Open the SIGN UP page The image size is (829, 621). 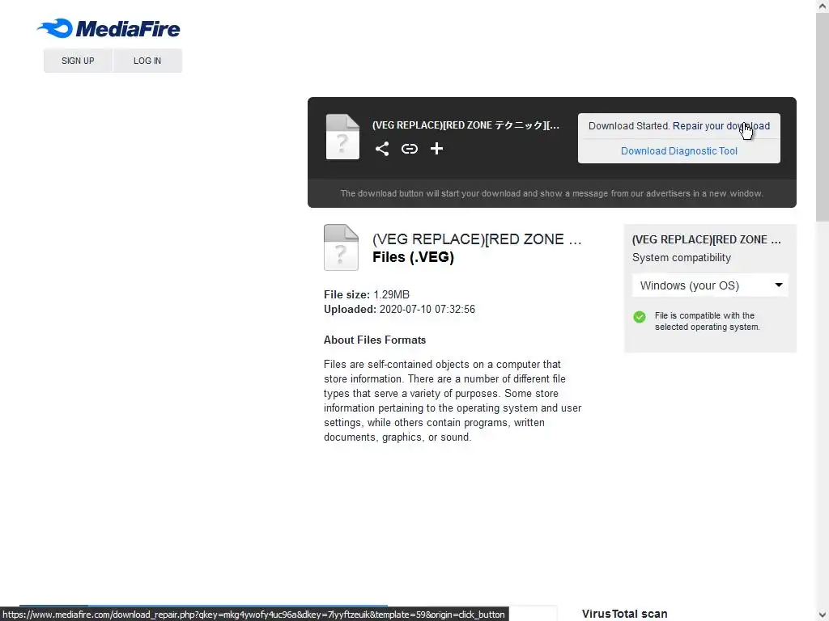tap(78, 61)
